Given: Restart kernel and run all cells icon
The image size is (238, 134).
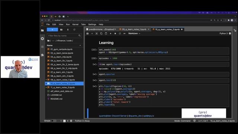Looking at the screenshot, I should [x=125, y=33].
